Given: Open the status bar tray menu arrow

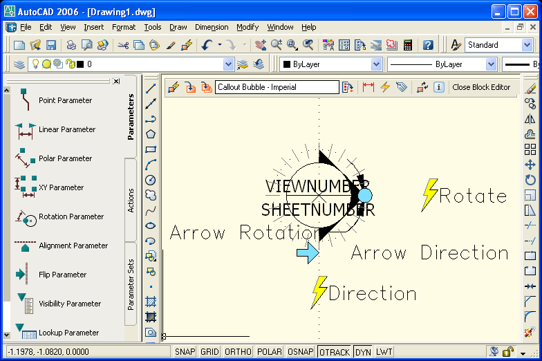Looking at the screenshot, I should [x=523, y=353].
